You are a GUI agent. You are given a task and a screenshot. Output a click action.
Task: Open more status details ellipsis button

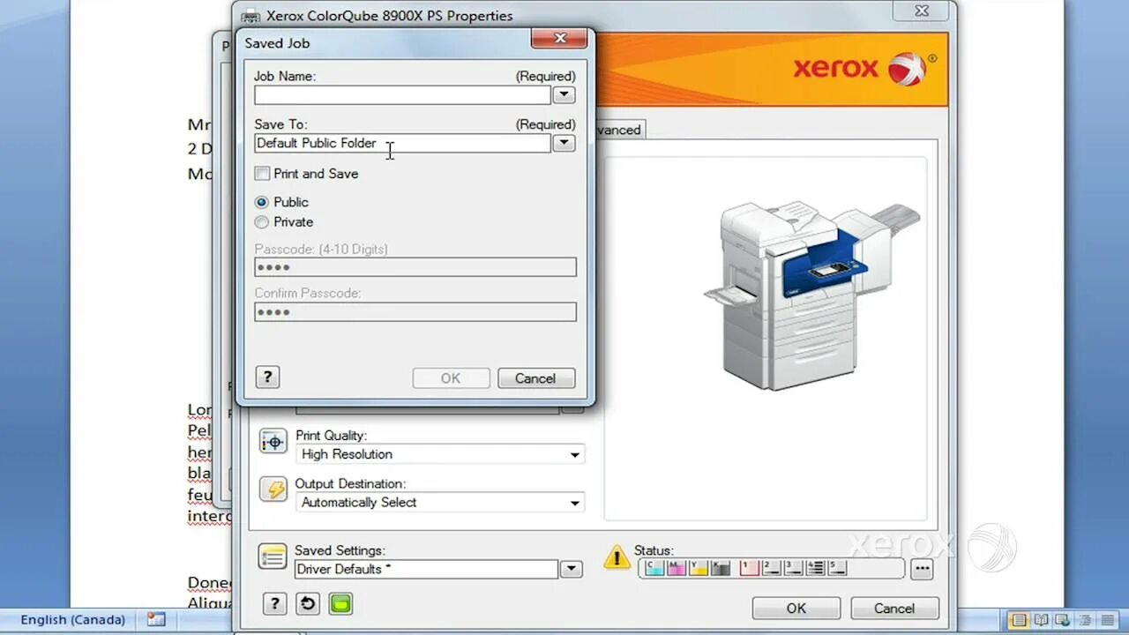click(x=922, y=569)
